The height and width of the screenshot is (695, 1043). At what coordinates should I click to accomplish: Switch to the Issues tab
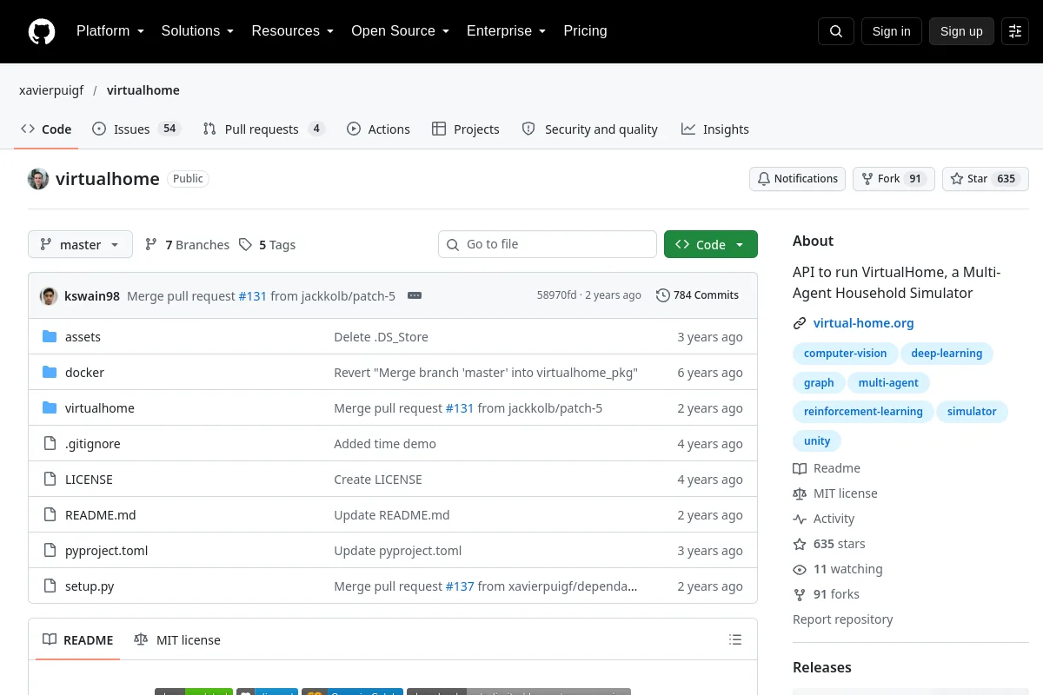136,129
